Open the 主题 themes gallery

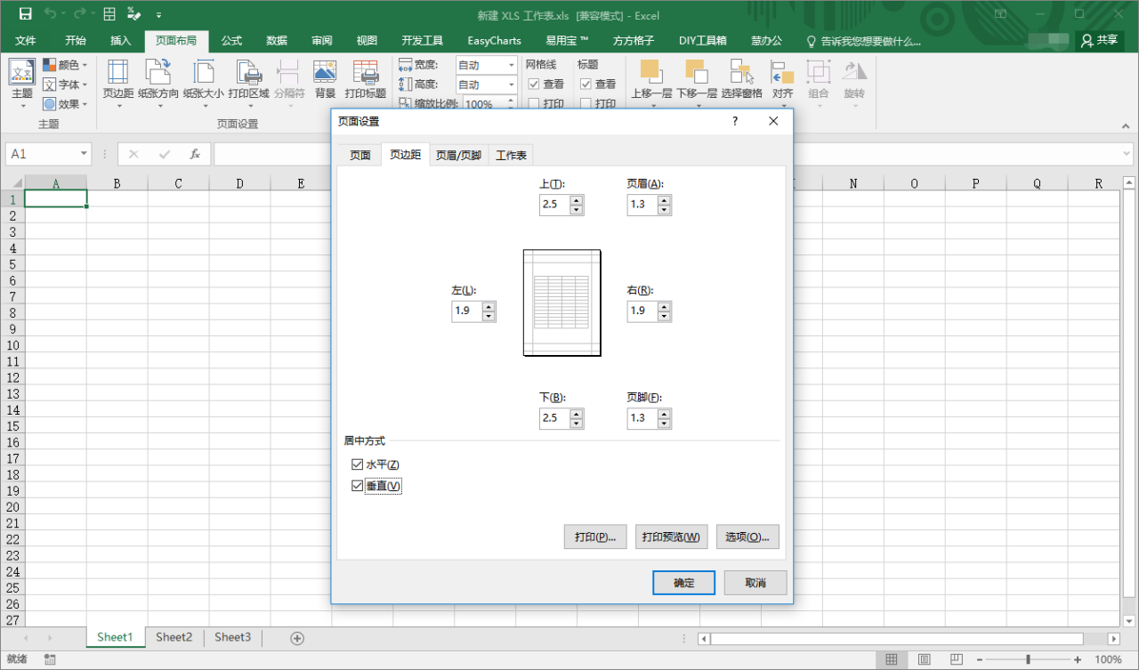click(x=22, y=85)
